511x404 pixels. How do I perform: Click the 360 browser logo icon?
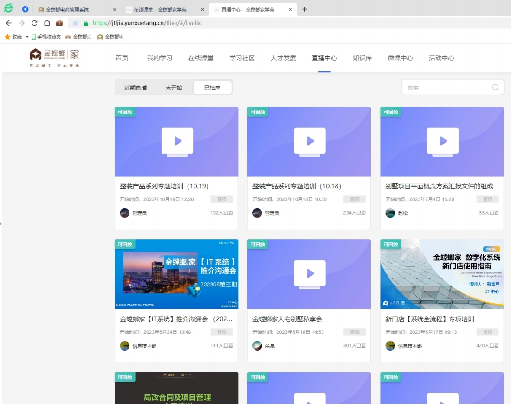tap(8, 8)
